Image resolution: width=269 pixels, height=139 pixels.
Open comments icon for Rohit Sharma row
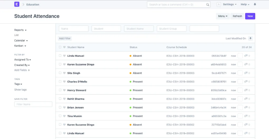(246, 99)
